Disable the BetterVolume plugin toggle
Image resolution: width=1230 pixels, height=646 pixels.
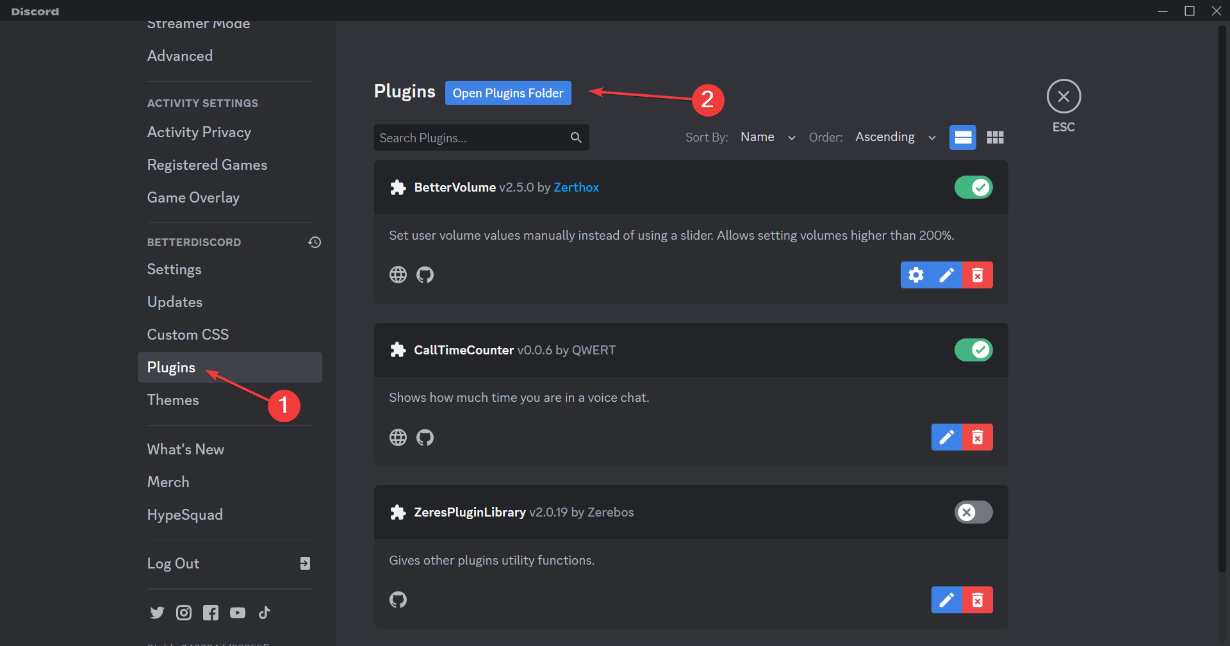pyautogui.click(x=973, y=187)
